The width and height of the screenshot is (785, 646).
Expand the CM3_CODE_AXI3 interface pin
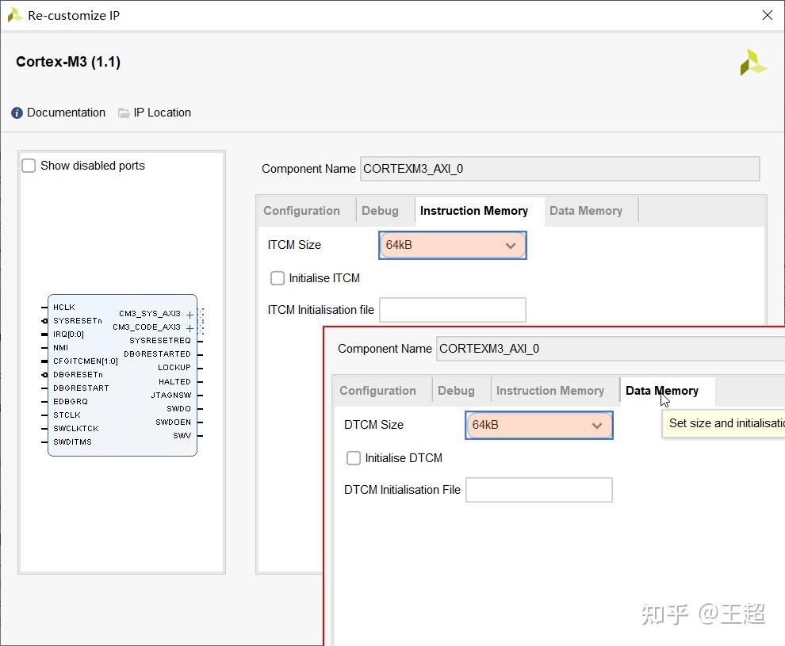(190, 327)
